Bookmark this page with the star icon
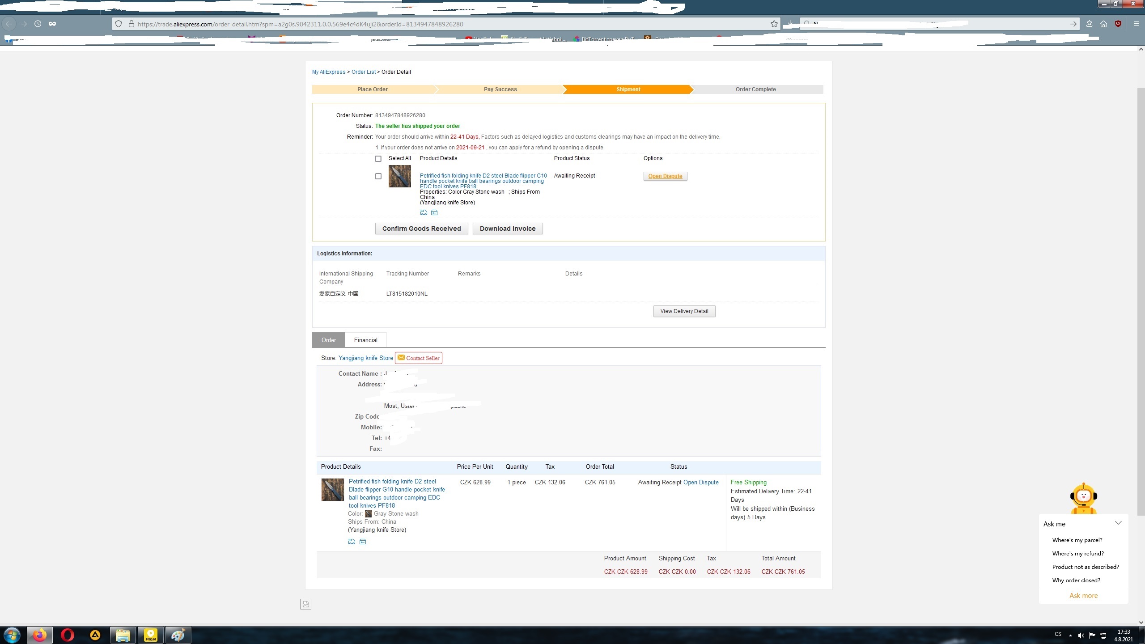The height and width of the screenshot is (644, 1145). (774, 24)
